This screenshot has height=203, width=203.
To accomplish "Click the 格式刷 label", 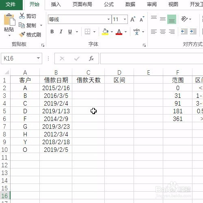I will coord(34,35).
